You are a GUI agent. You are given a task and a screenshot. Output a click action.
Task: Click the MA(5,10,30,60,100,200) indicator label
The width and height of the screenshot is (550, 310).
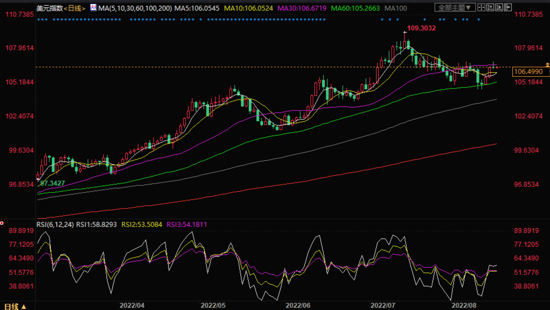pyautogui.click(x=135, y=8)
